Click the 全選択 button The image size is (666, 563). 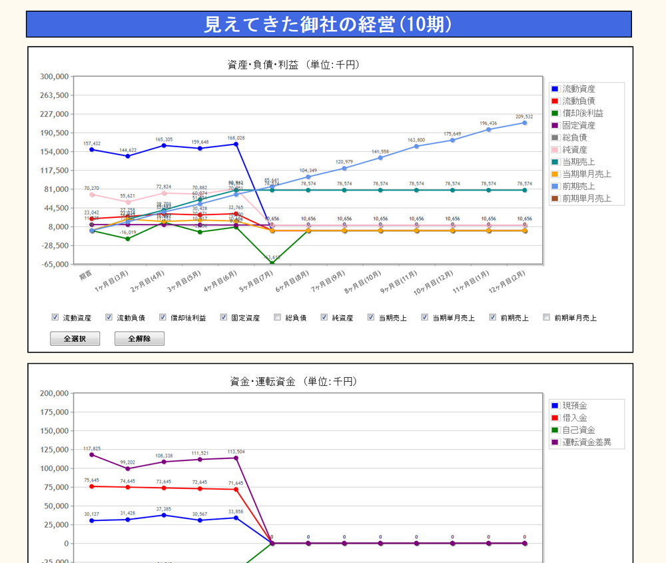75,338
